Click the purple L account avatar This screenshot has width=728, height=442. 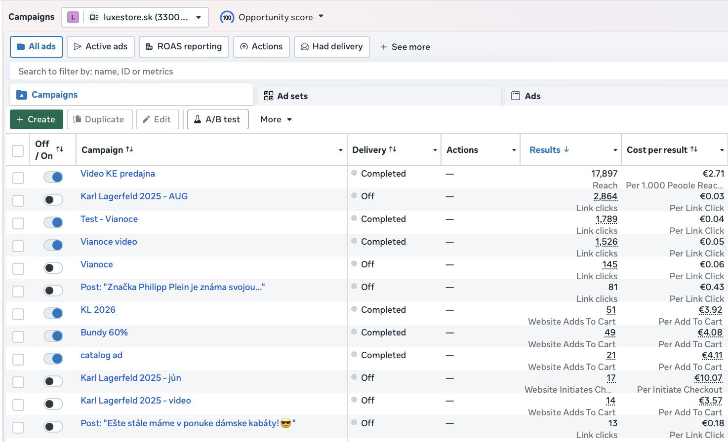(73, 17)
